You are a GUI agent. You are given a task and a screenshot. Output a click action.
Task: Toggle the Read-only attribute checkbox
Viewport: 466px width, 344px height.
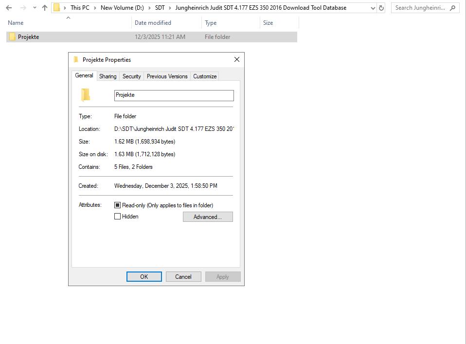(x=117, y=205)
